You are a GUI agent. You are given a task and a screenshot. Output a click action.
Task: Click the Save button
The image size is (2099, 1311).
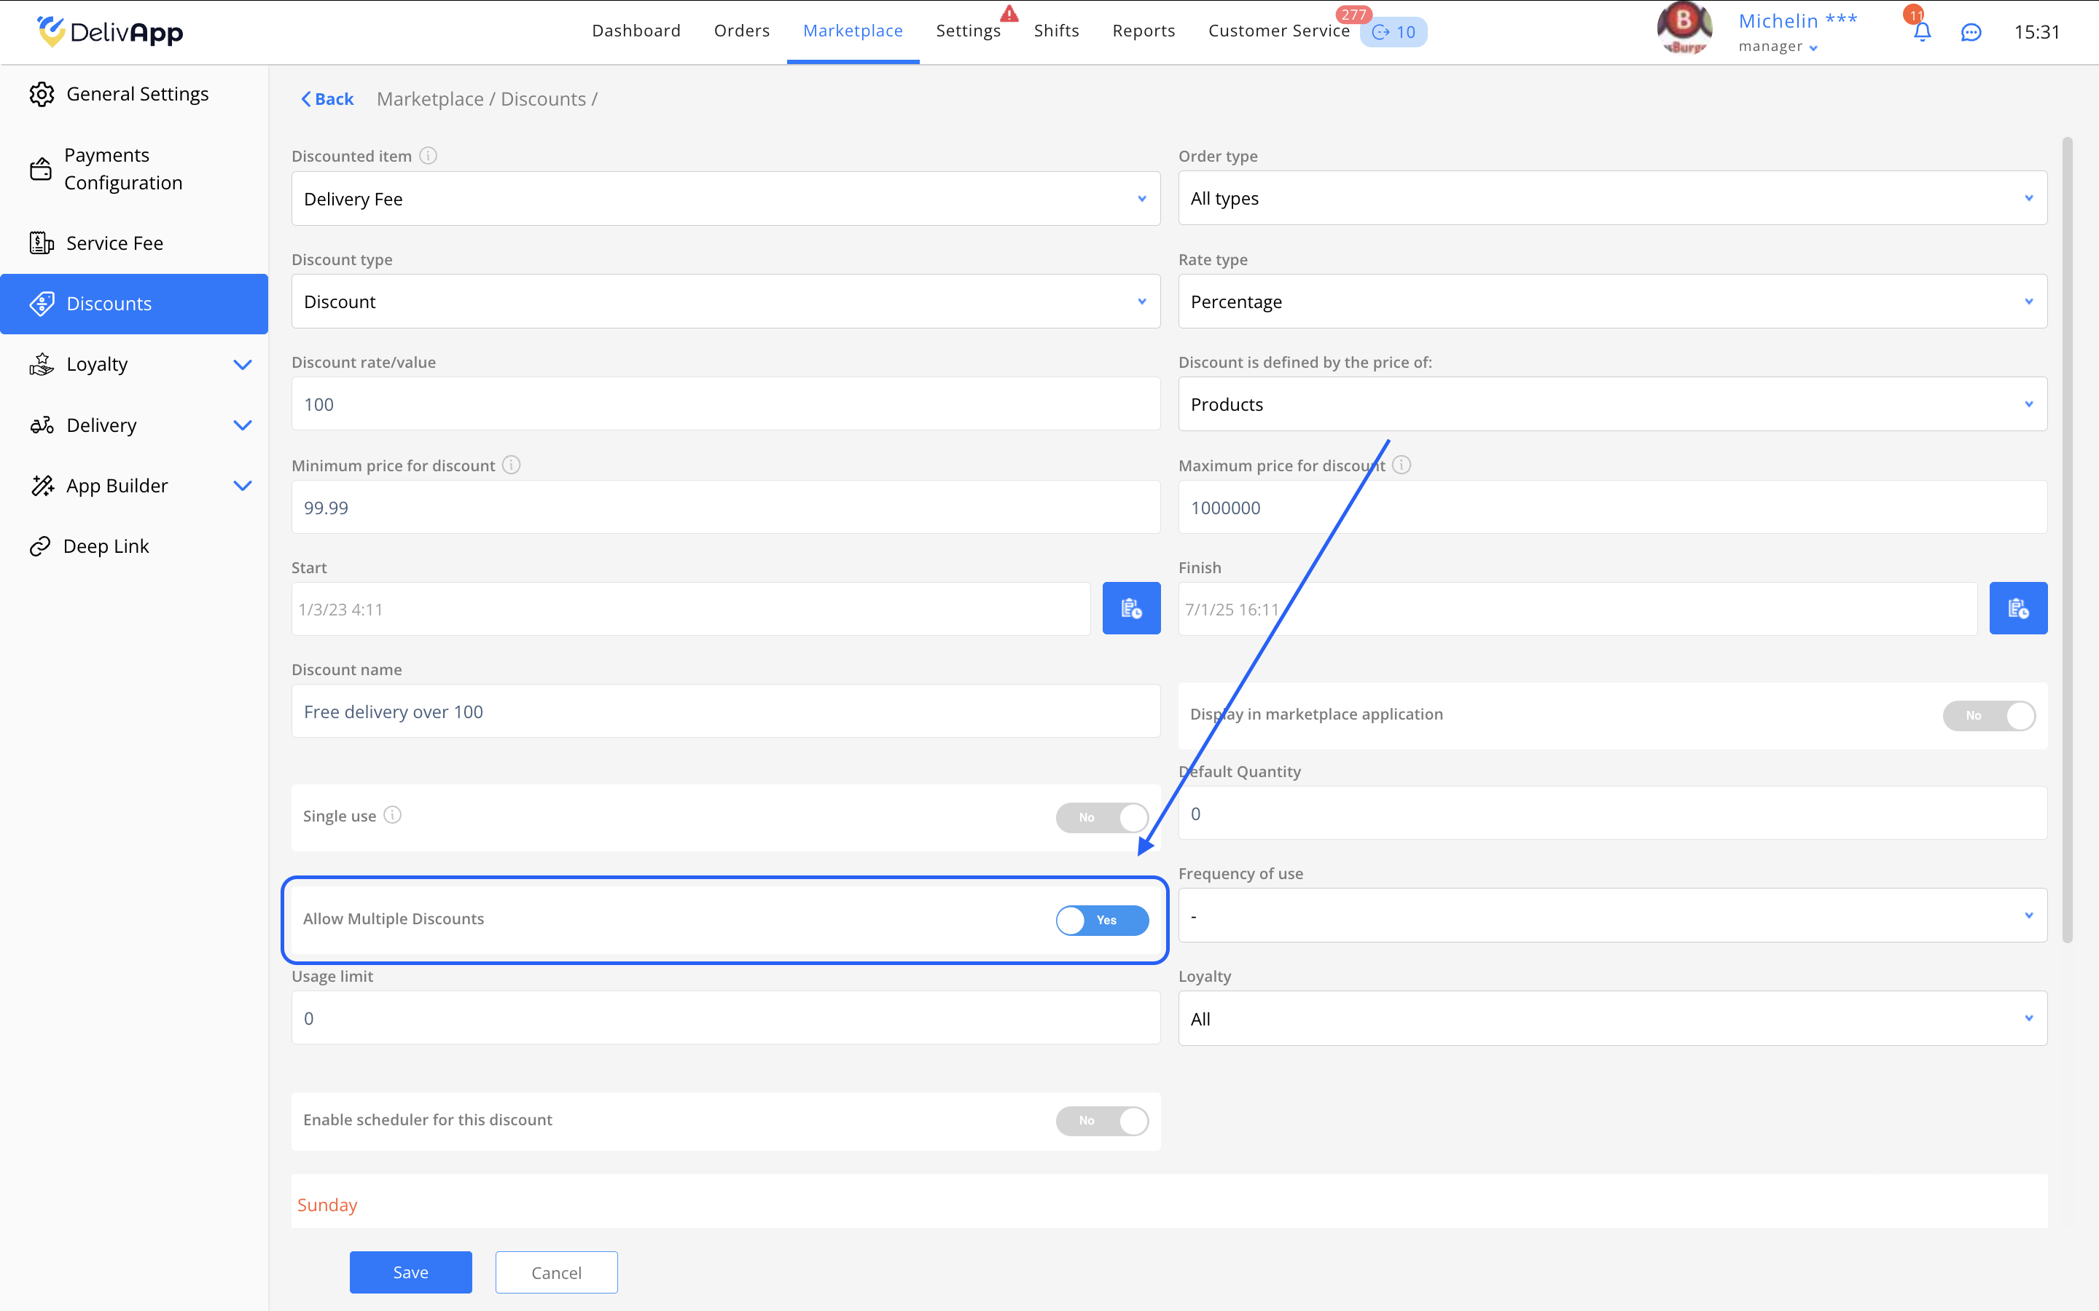(x=410, y=1272)
